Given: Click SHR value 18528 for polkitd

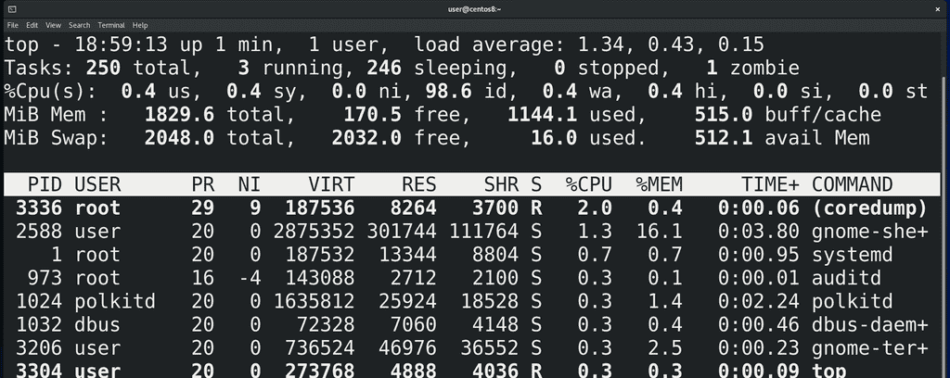Looking at the screenshot, I should pyautogui.click(x=490, y=300).
